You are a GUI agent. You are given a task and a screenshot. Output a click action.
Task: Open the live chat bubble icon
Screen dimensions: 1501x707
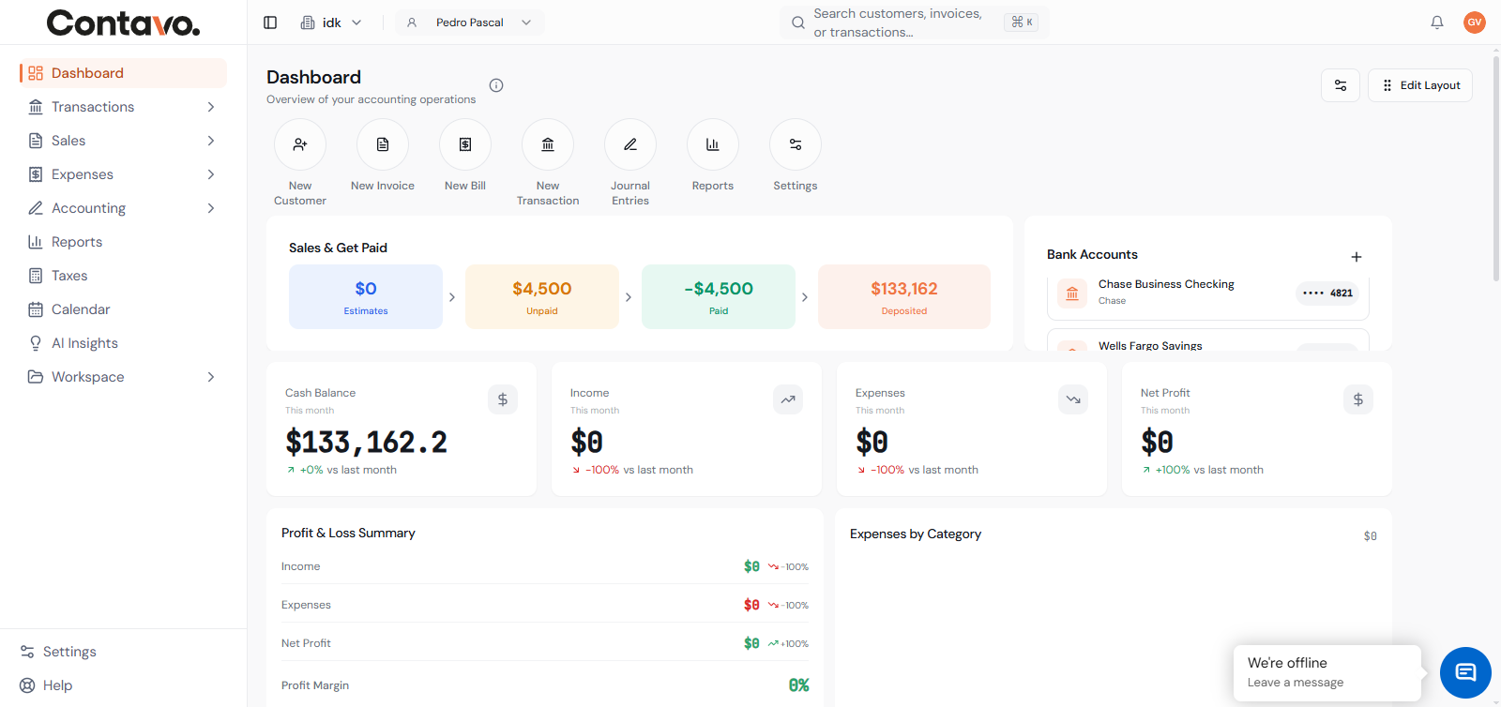[1465, 672]
